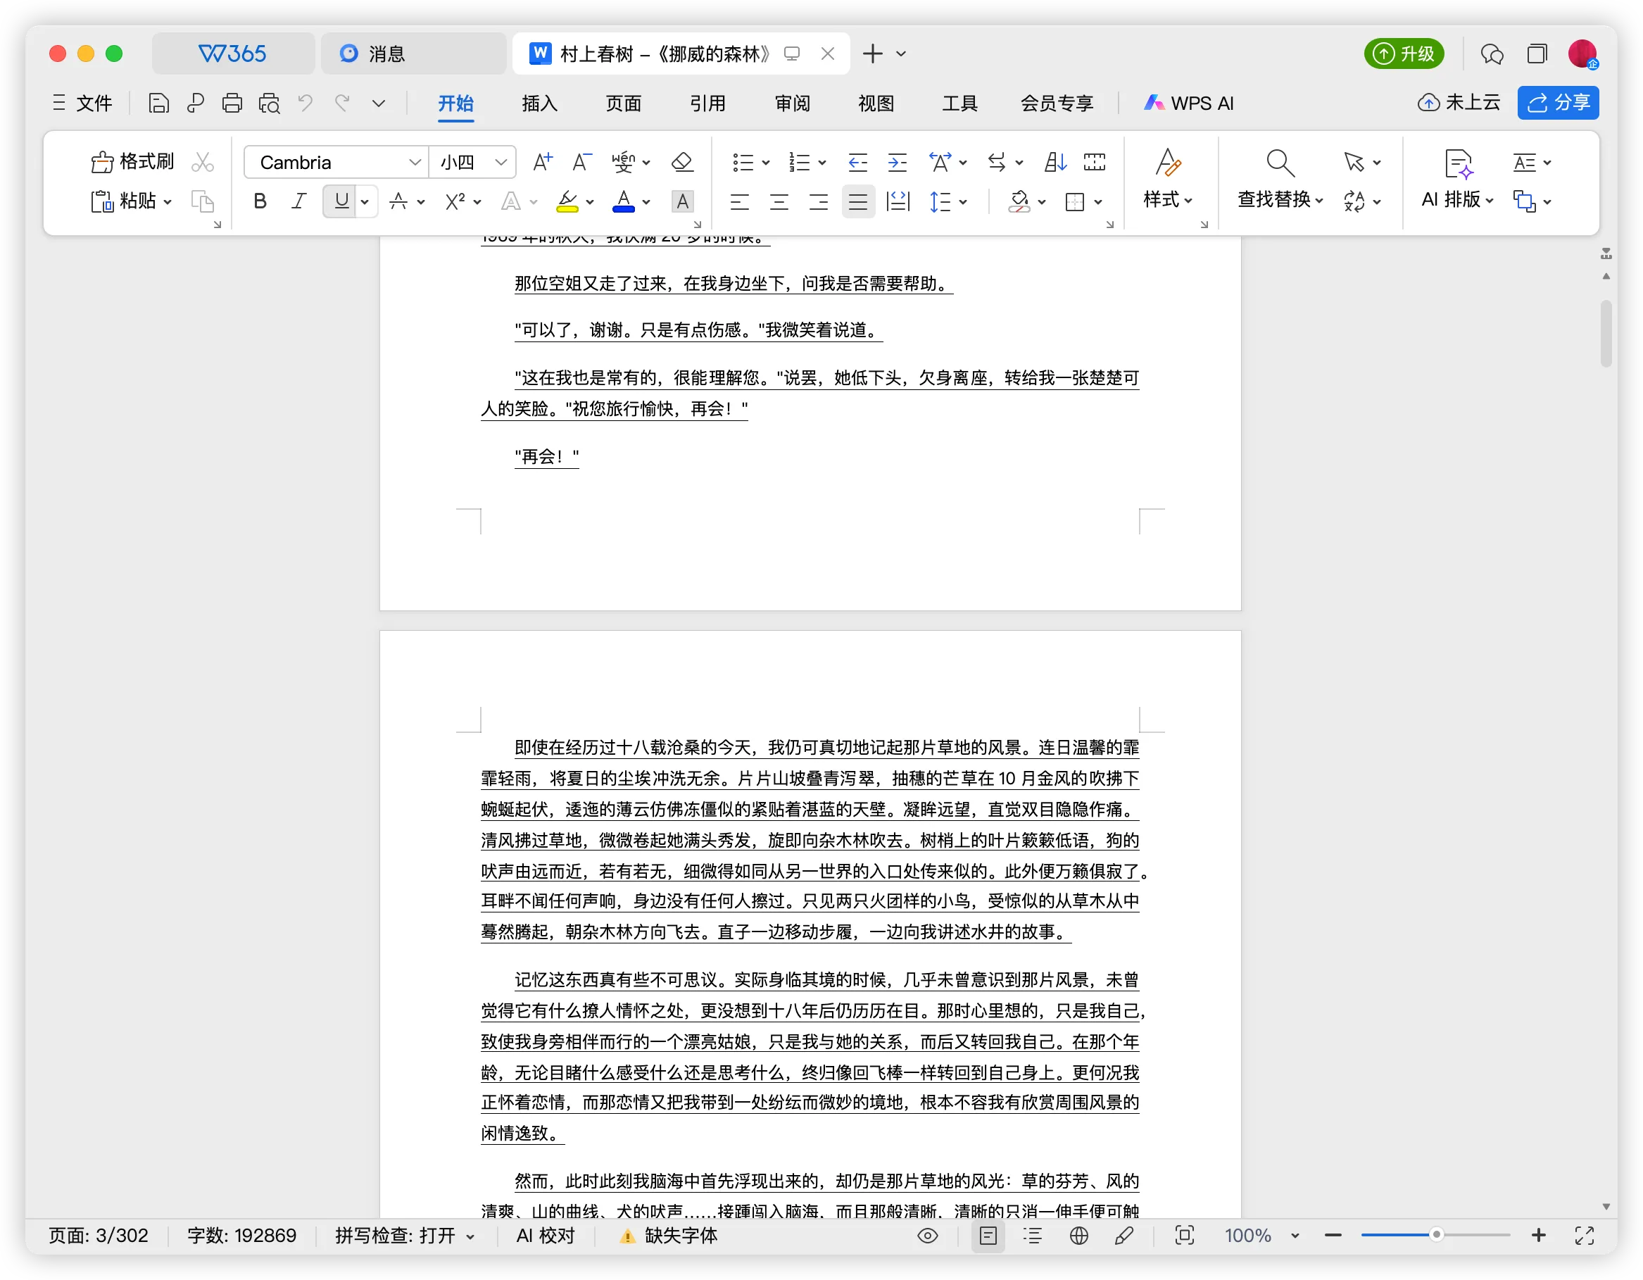Click the distributed alignment icon

[898, 201]
